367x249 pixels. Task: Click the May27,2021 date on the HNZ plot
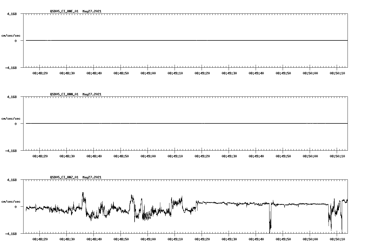92,177
